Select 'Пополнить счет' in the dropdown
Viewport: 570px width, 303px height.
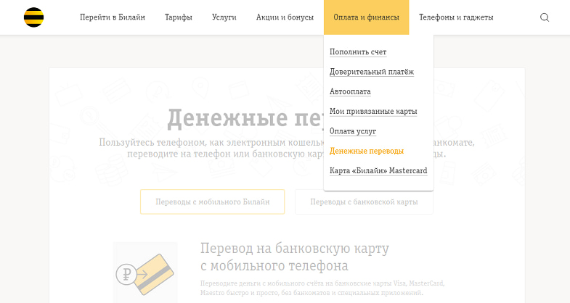358,52
